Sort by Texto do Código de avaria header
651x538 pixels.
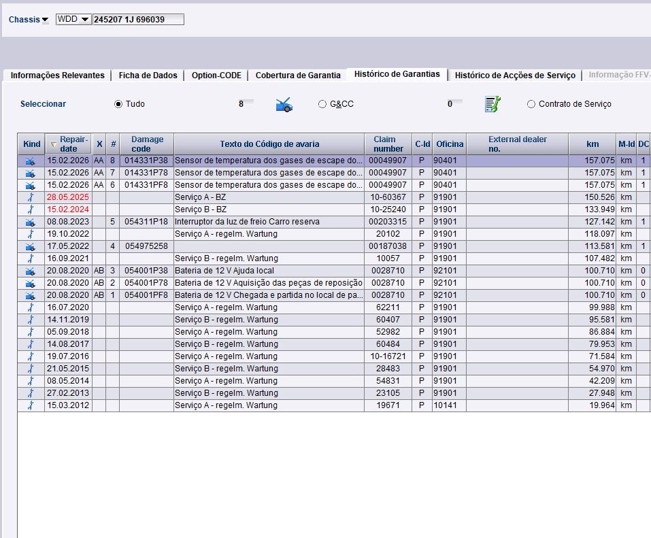pyautogui.click(x=269, y=144)
